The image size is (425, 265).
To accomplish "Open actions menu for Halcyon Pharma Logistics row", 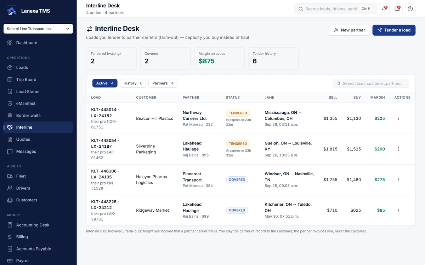I will click(x=398, y=179).
